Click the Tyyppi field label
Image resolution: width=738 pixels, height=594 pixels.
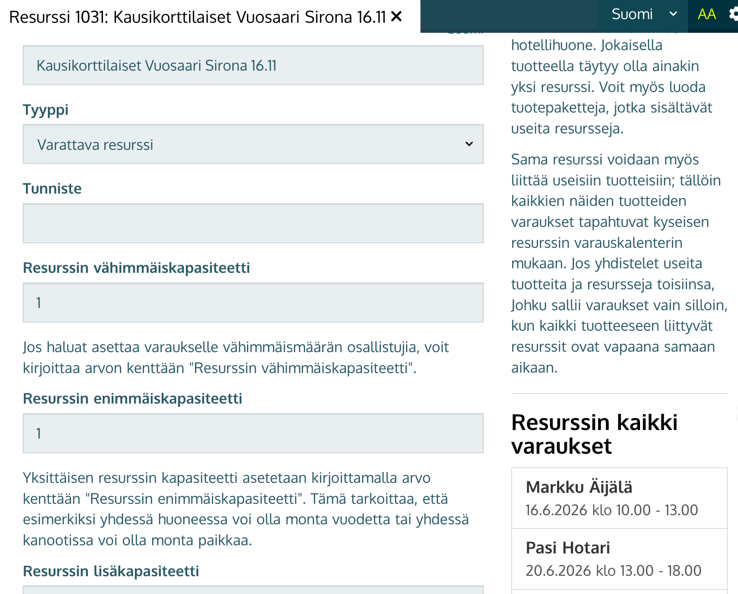[46, 110]
